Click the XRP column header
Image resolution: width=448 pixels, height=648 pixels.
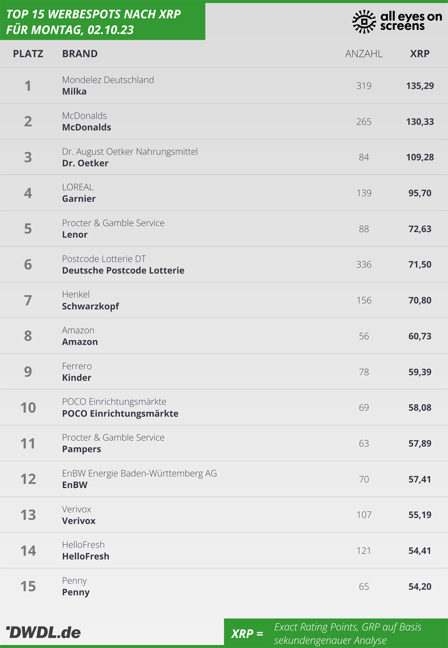(x=420, y=54)
